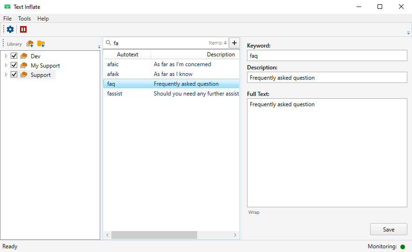Uncheck the Support library checkbox
The width and height of the screenshot is (412, 252).
tap(14, 75)
